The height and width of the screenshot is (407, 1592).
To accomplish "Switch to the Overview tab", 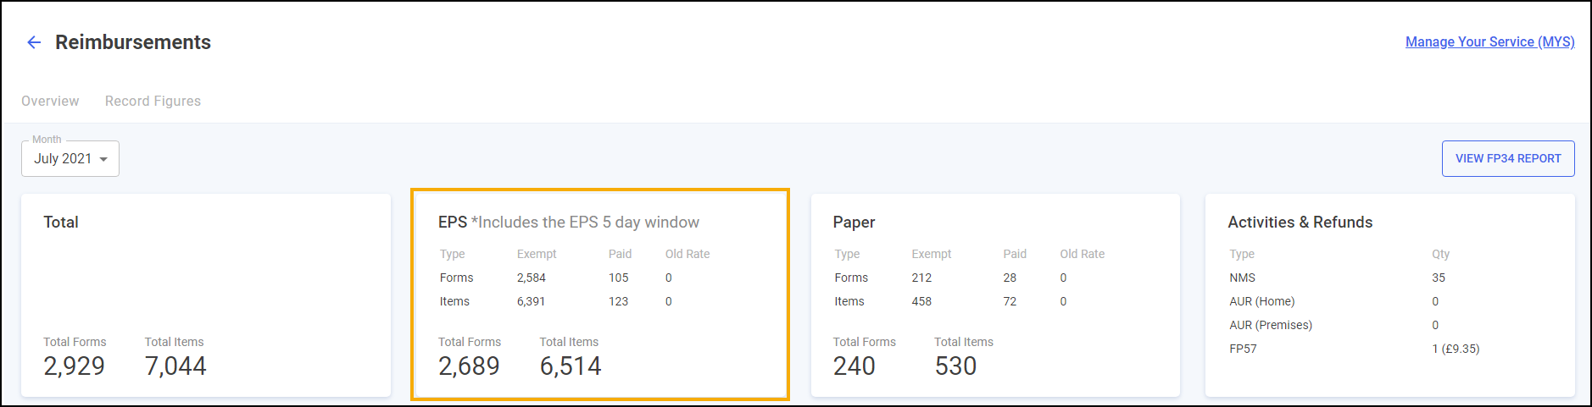I will pos(50,101).
